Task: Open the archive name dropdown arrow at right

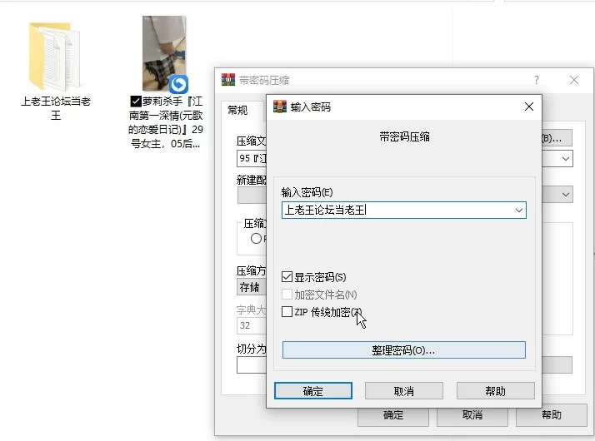Action: coord(566,158)
